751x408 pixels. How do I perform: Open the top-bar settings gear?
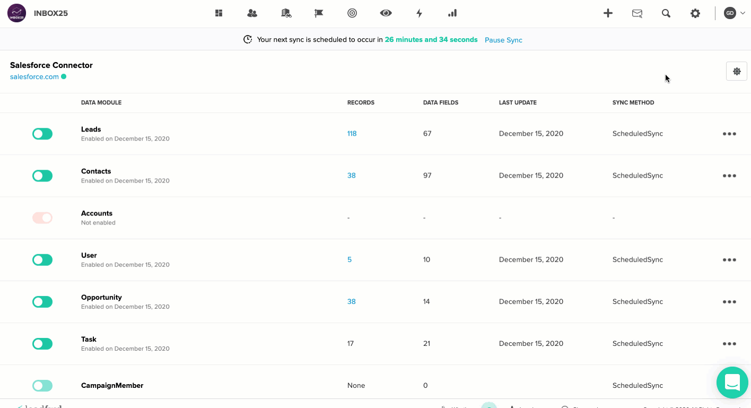click(x=695, y=13)
